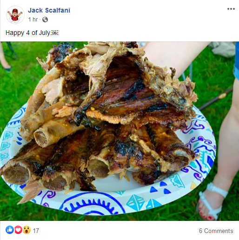Click the flag emoji after the post text
The width and height of the screenshot is (239, 240).
(55, 33)
